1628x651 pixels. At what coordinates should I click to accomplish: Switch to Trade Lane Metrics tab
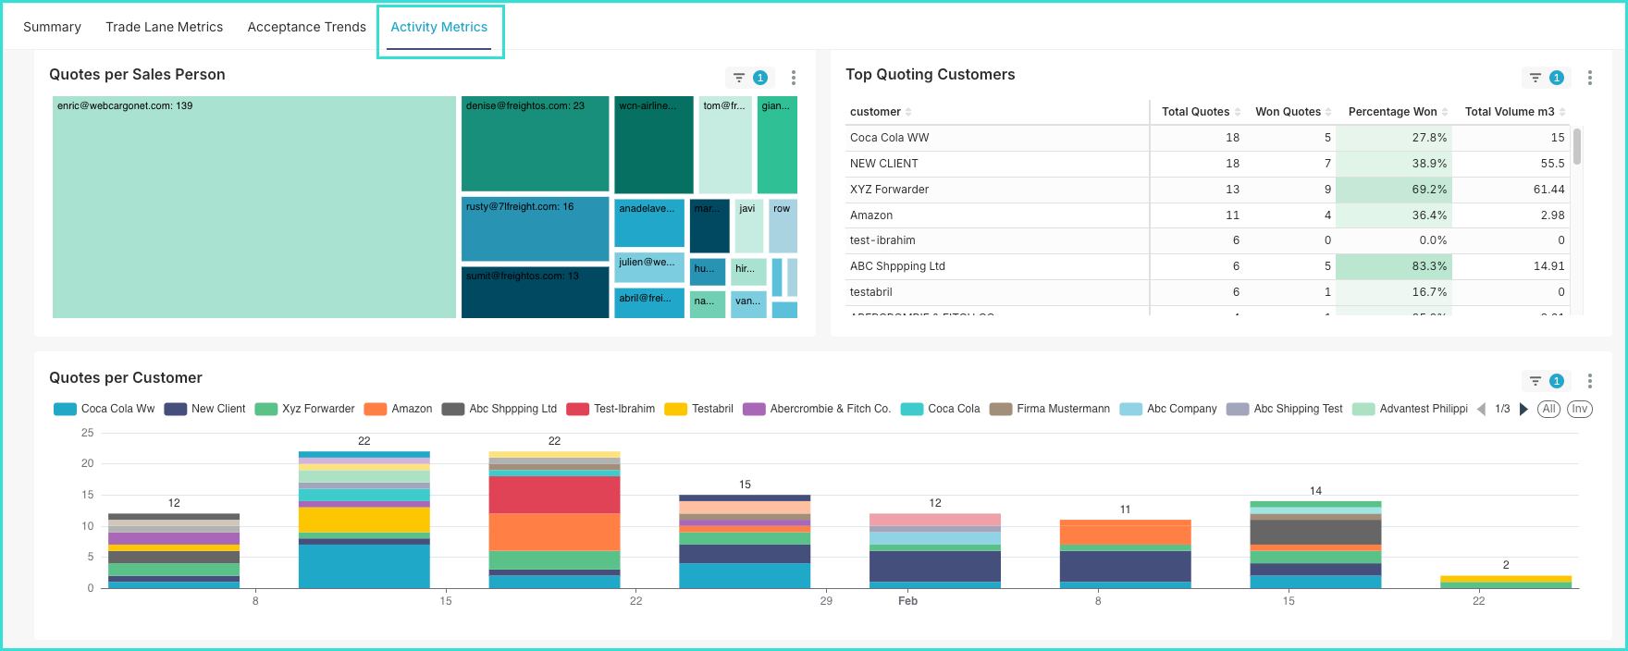164,27
